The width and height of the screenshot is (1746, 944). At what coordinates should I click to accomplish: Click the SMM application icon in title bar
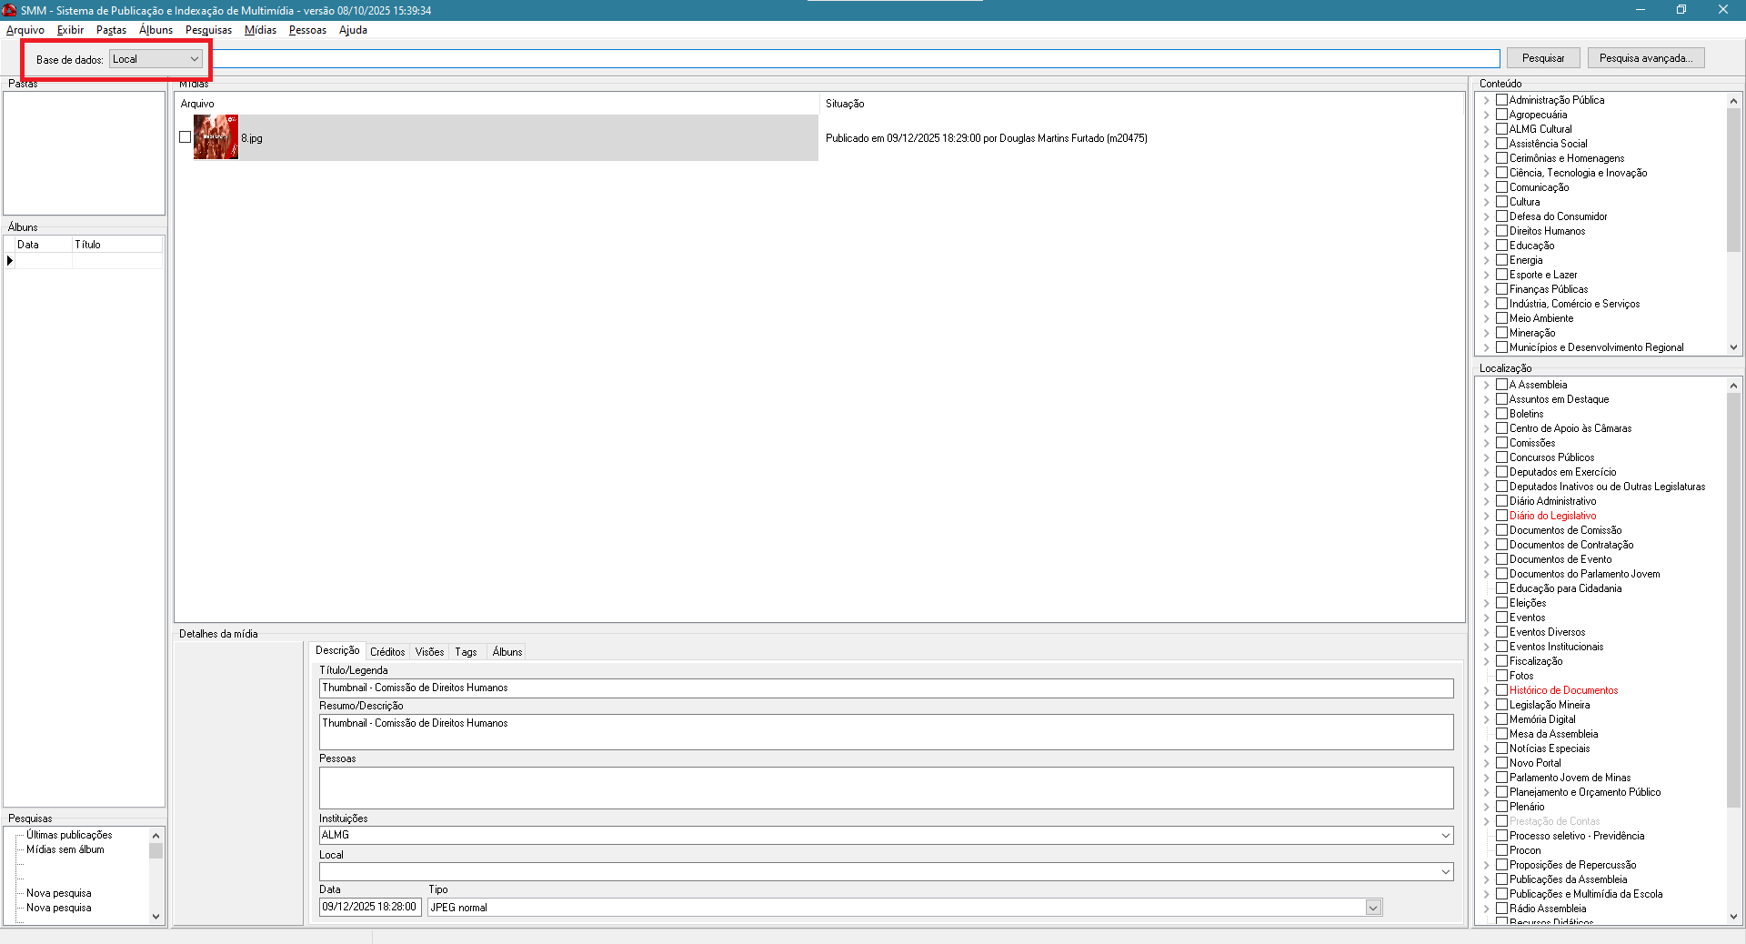click(10, 10)
